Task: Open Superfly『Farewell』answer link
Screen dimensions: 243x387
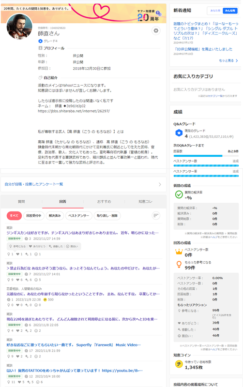Action: [74, 345]
